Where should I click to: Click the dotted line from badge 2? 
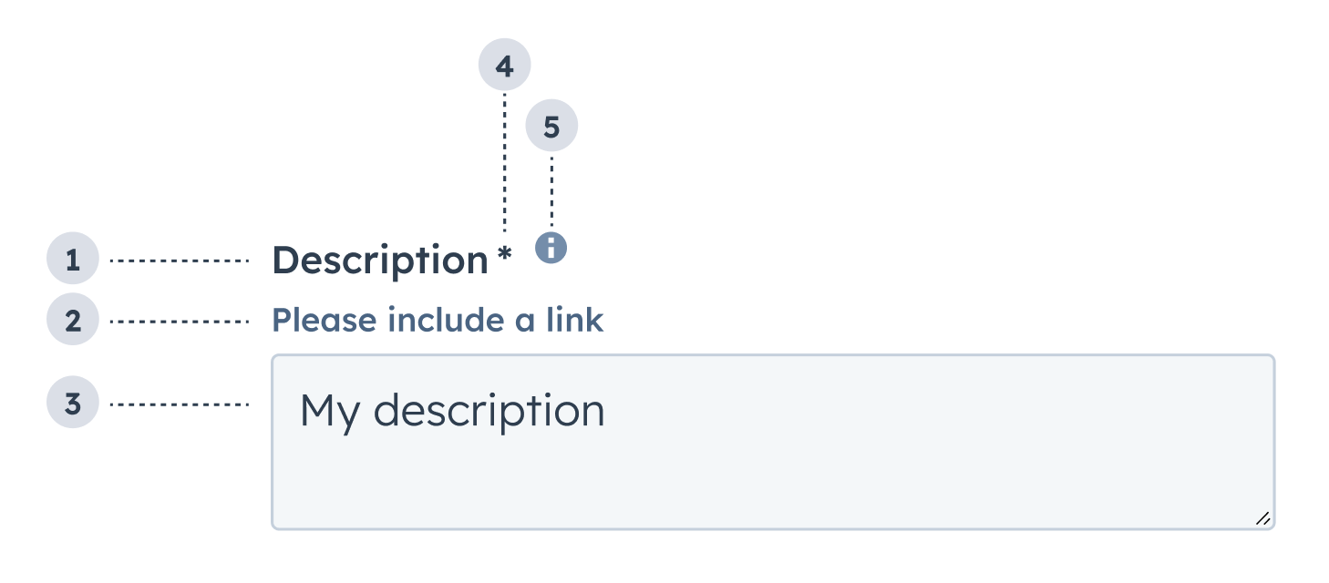click(180, 321)
